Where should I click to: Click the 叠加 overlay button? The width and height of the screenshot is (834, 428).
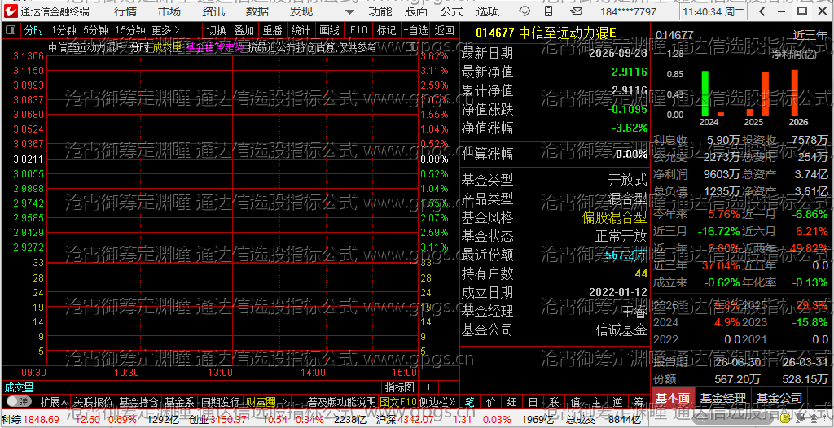244,30
